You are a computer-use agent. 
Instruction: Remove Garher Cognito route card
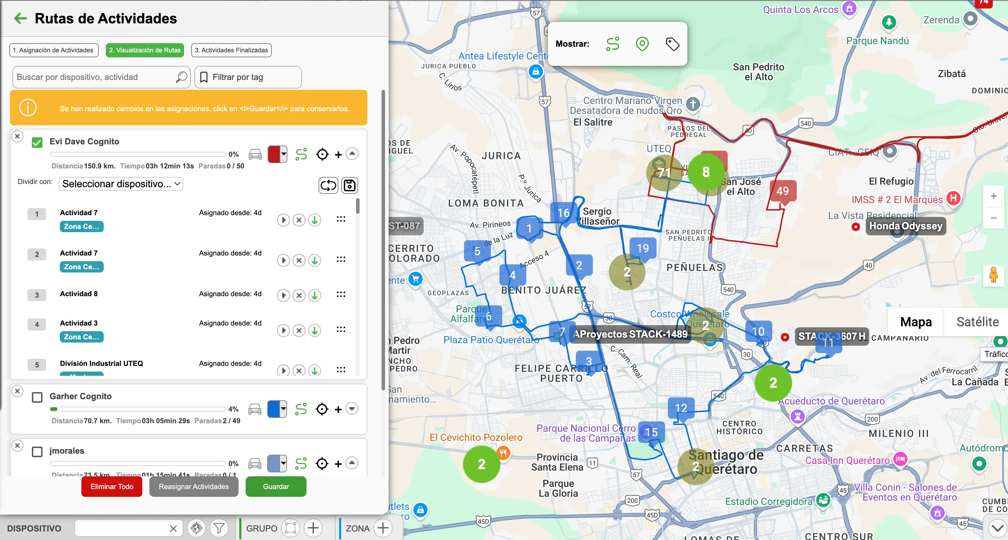[x=17, y=391]
